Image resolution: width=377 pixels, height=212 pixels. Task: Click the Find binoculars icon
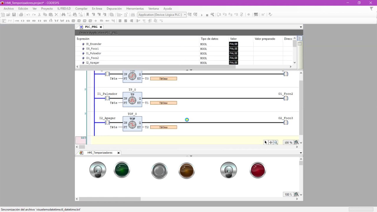tap(63, 14)
